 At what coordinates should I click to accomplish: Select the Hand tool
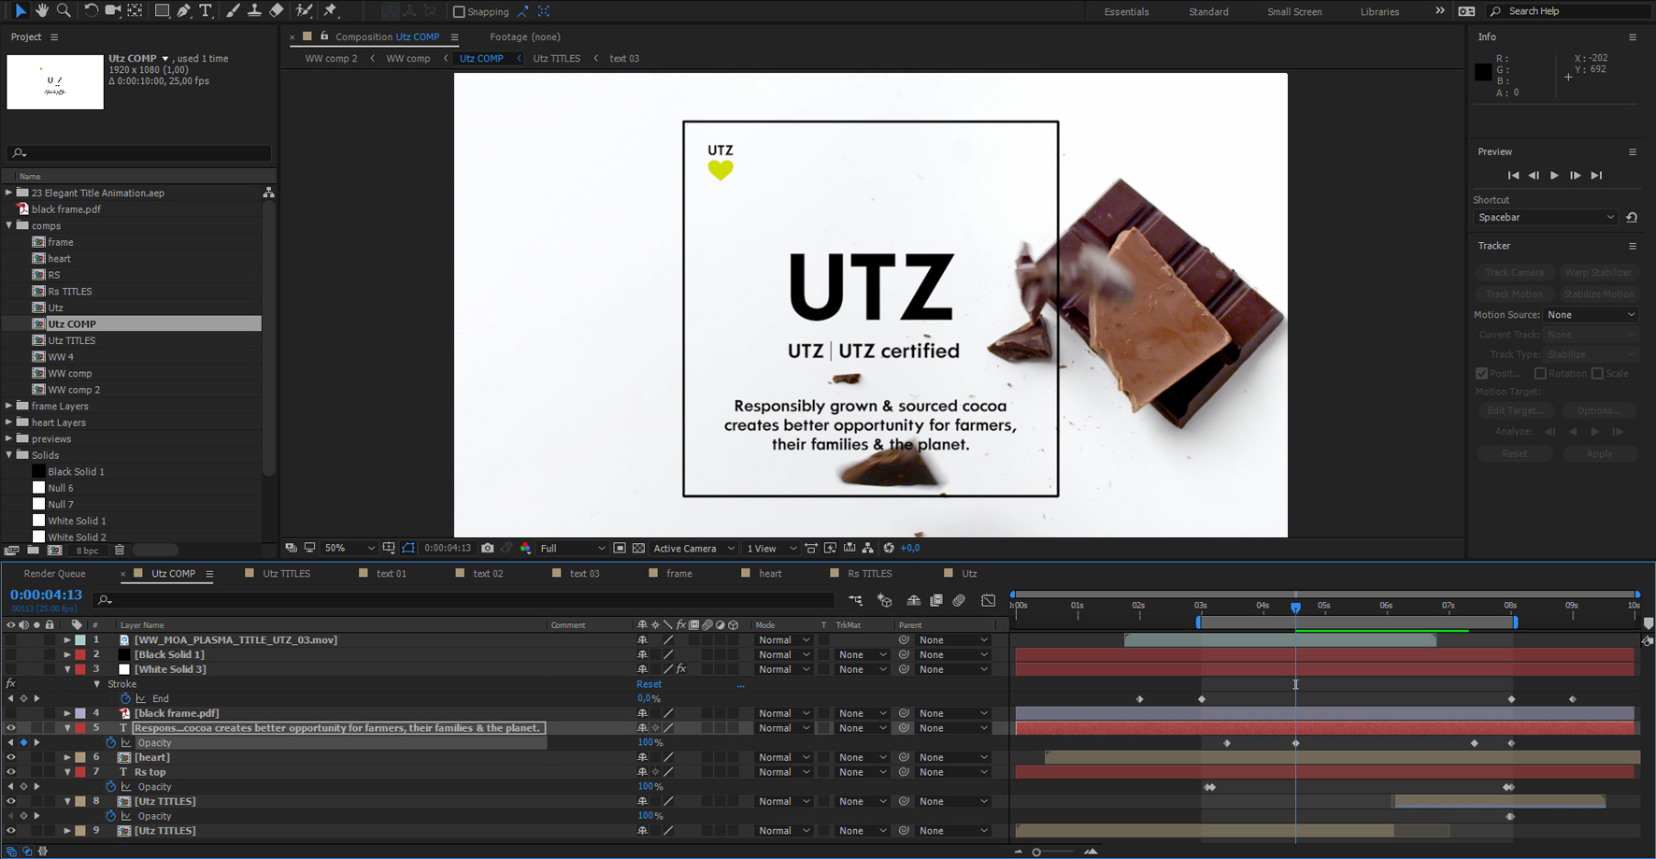pos(42,10)
